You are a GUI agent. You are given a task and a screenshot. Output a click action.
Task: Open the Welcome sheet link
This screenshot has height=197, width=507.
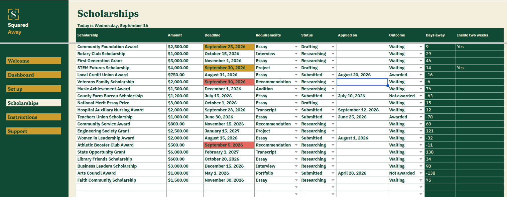(x=34, y=61)
